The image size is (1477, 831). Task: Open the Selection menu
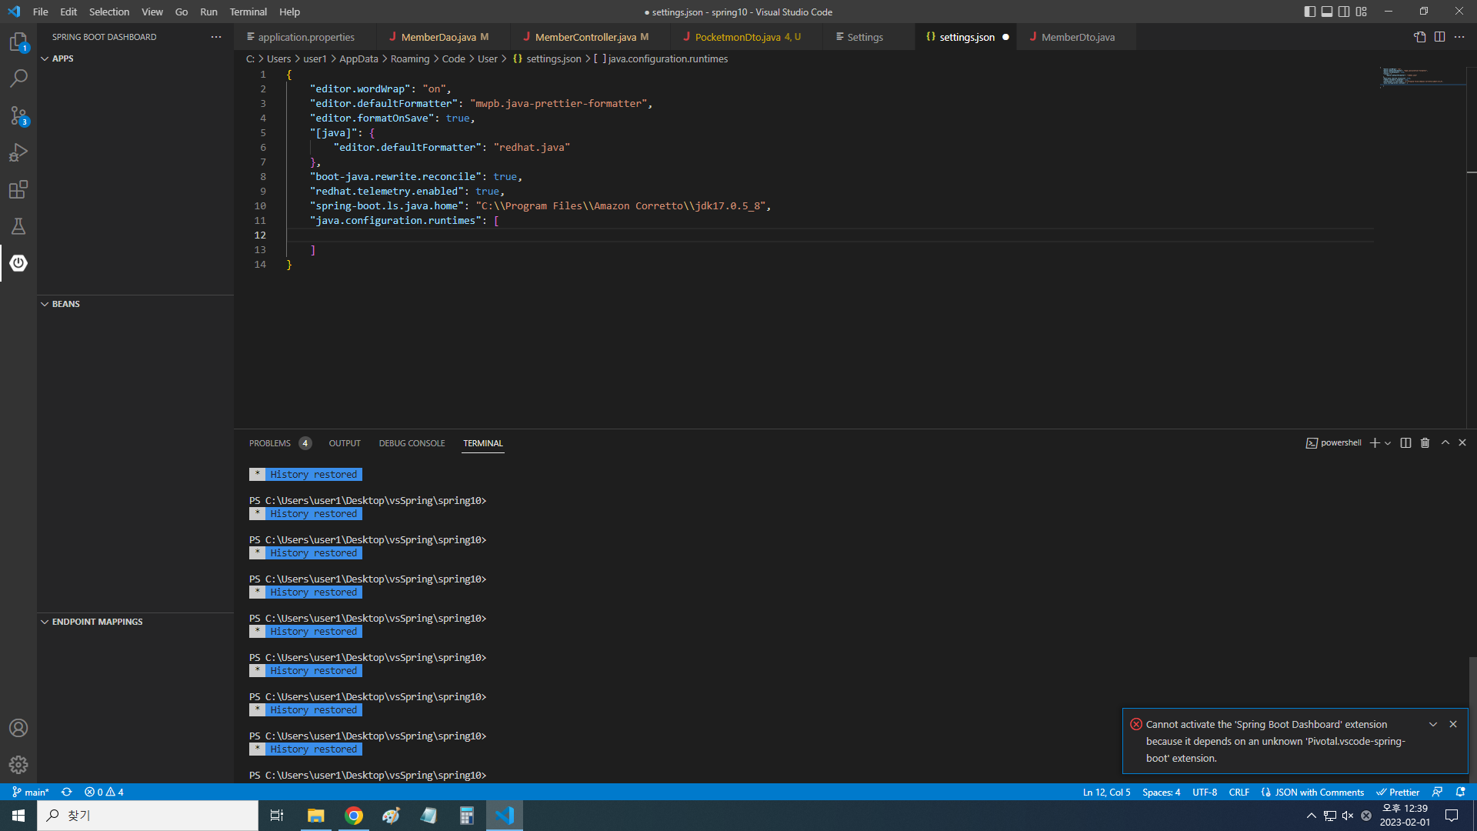109,12
